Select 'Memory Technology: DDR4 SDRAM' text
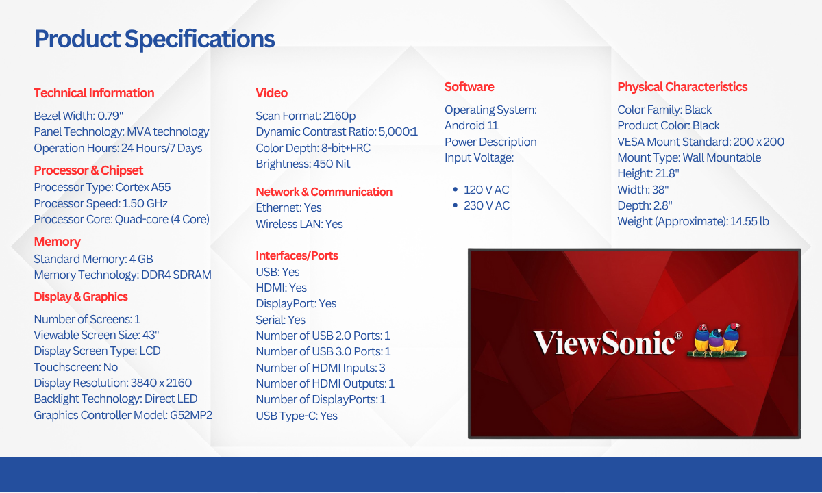The width and height of the screenshot is (822, 493). (x=123, y=275)
